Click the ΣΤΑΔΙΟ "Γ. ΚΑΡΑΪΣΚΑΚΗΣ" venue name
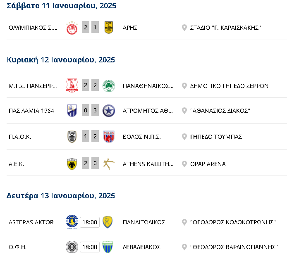Screen dimensions: 287x259 (225, 28)
